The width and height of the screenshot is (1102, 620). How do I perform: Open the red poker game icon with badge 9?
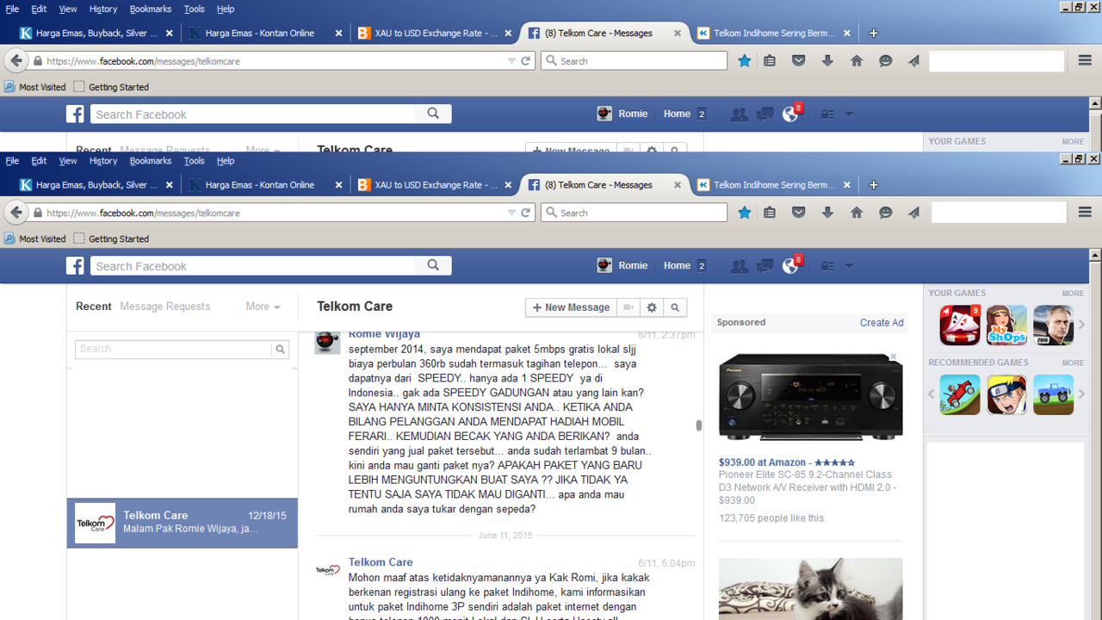(960, 325)
